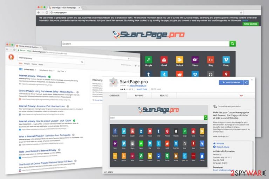Click Vimeo tile on startpage.pro homepage window

226,60
